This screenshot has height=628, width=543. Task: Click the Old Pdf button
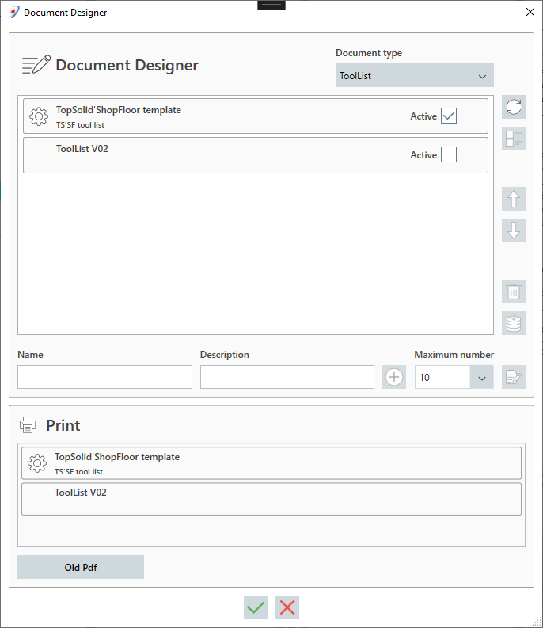point(81,567)
